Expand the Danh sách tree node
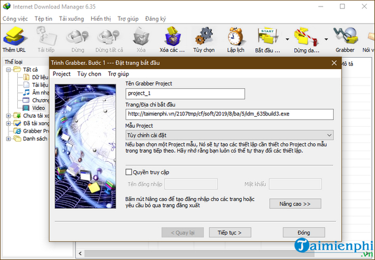Screen dimensions: 375x260 8,139
